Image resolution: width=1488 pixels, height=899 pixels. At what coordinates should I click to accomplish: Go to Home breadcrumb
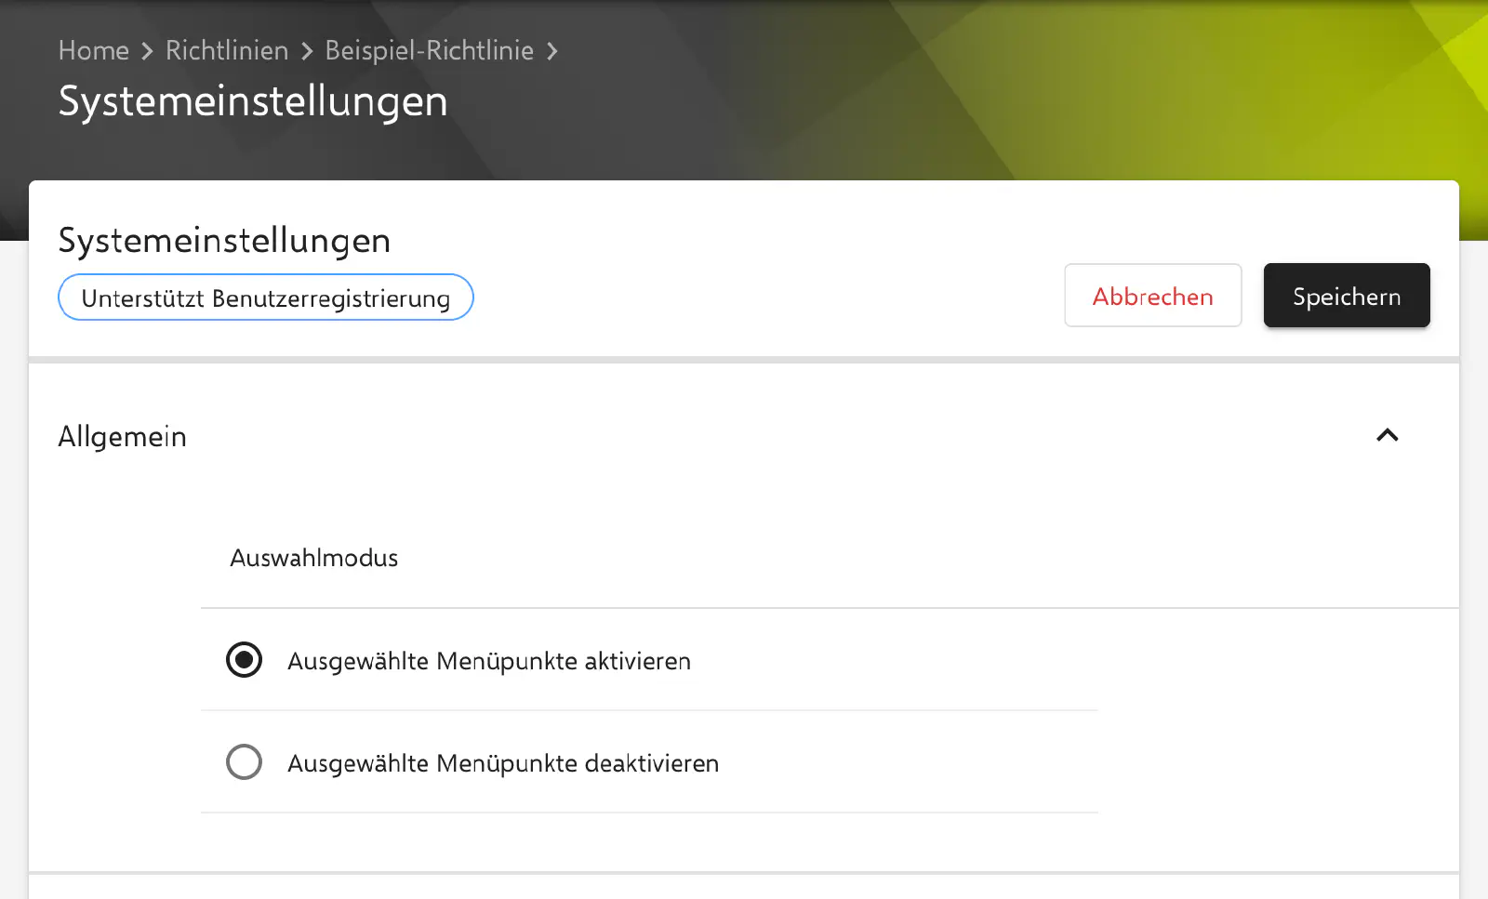click(94, 50)
